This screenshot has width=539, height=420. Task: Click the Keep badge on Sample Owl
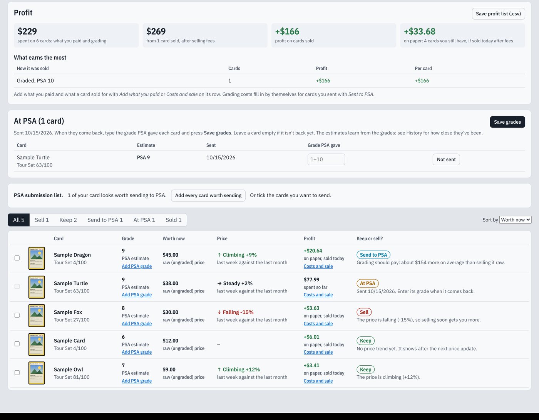pos(366,370)
